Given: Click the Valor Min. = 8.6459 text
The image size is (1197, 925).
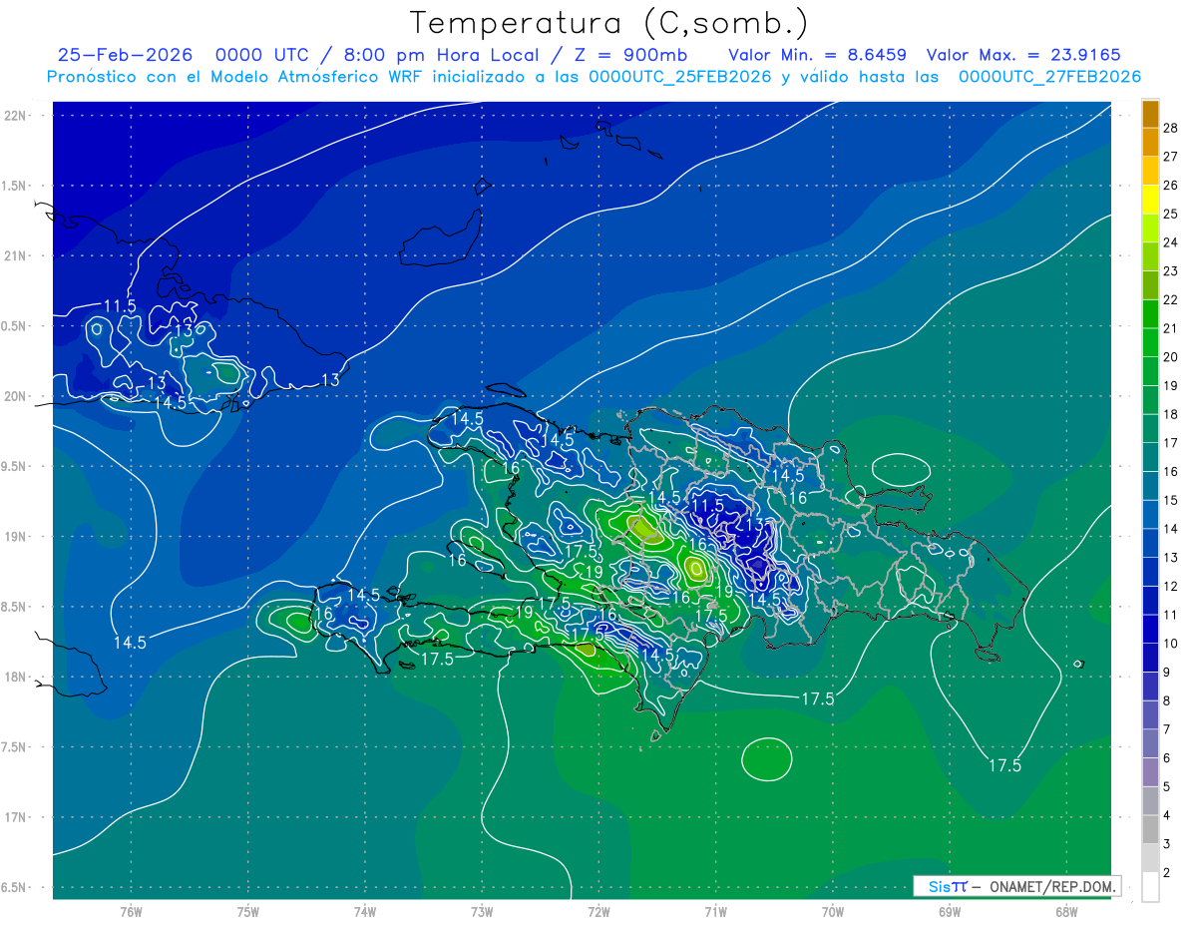Looking at the screenshot, I should [817, 56].
